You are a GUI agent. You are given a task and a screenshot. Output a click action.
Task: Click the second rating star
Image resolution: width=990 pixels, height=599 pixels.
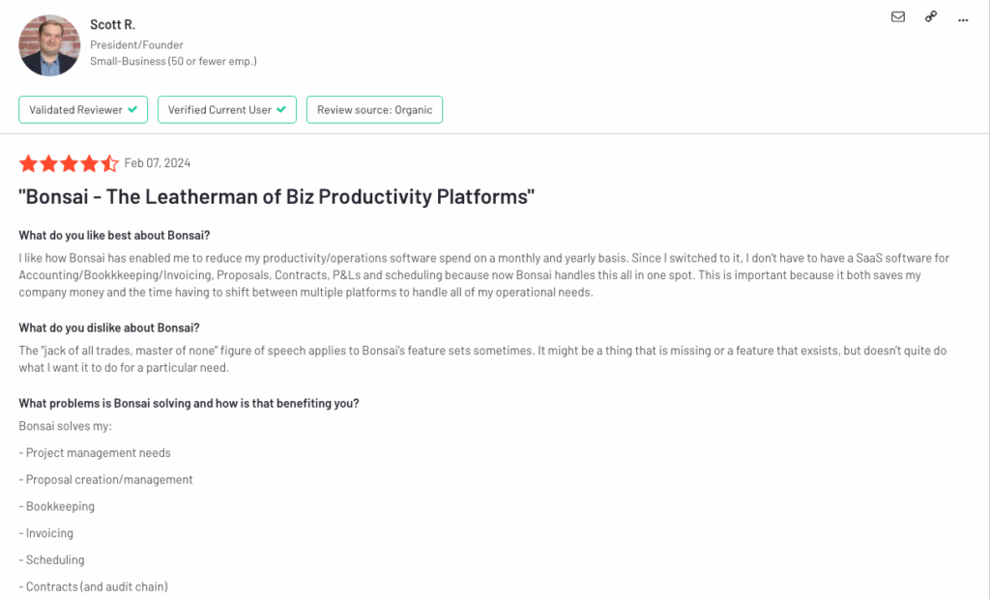coord(48,163)
